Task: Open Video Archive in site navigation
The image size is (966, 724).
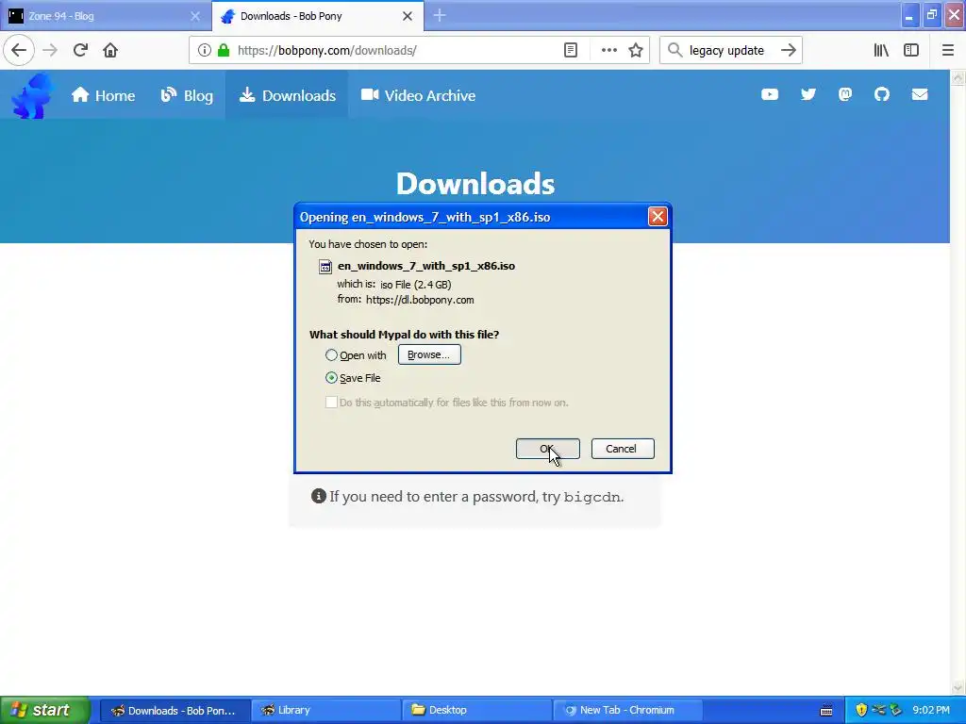Action: (x=418, y=95)
